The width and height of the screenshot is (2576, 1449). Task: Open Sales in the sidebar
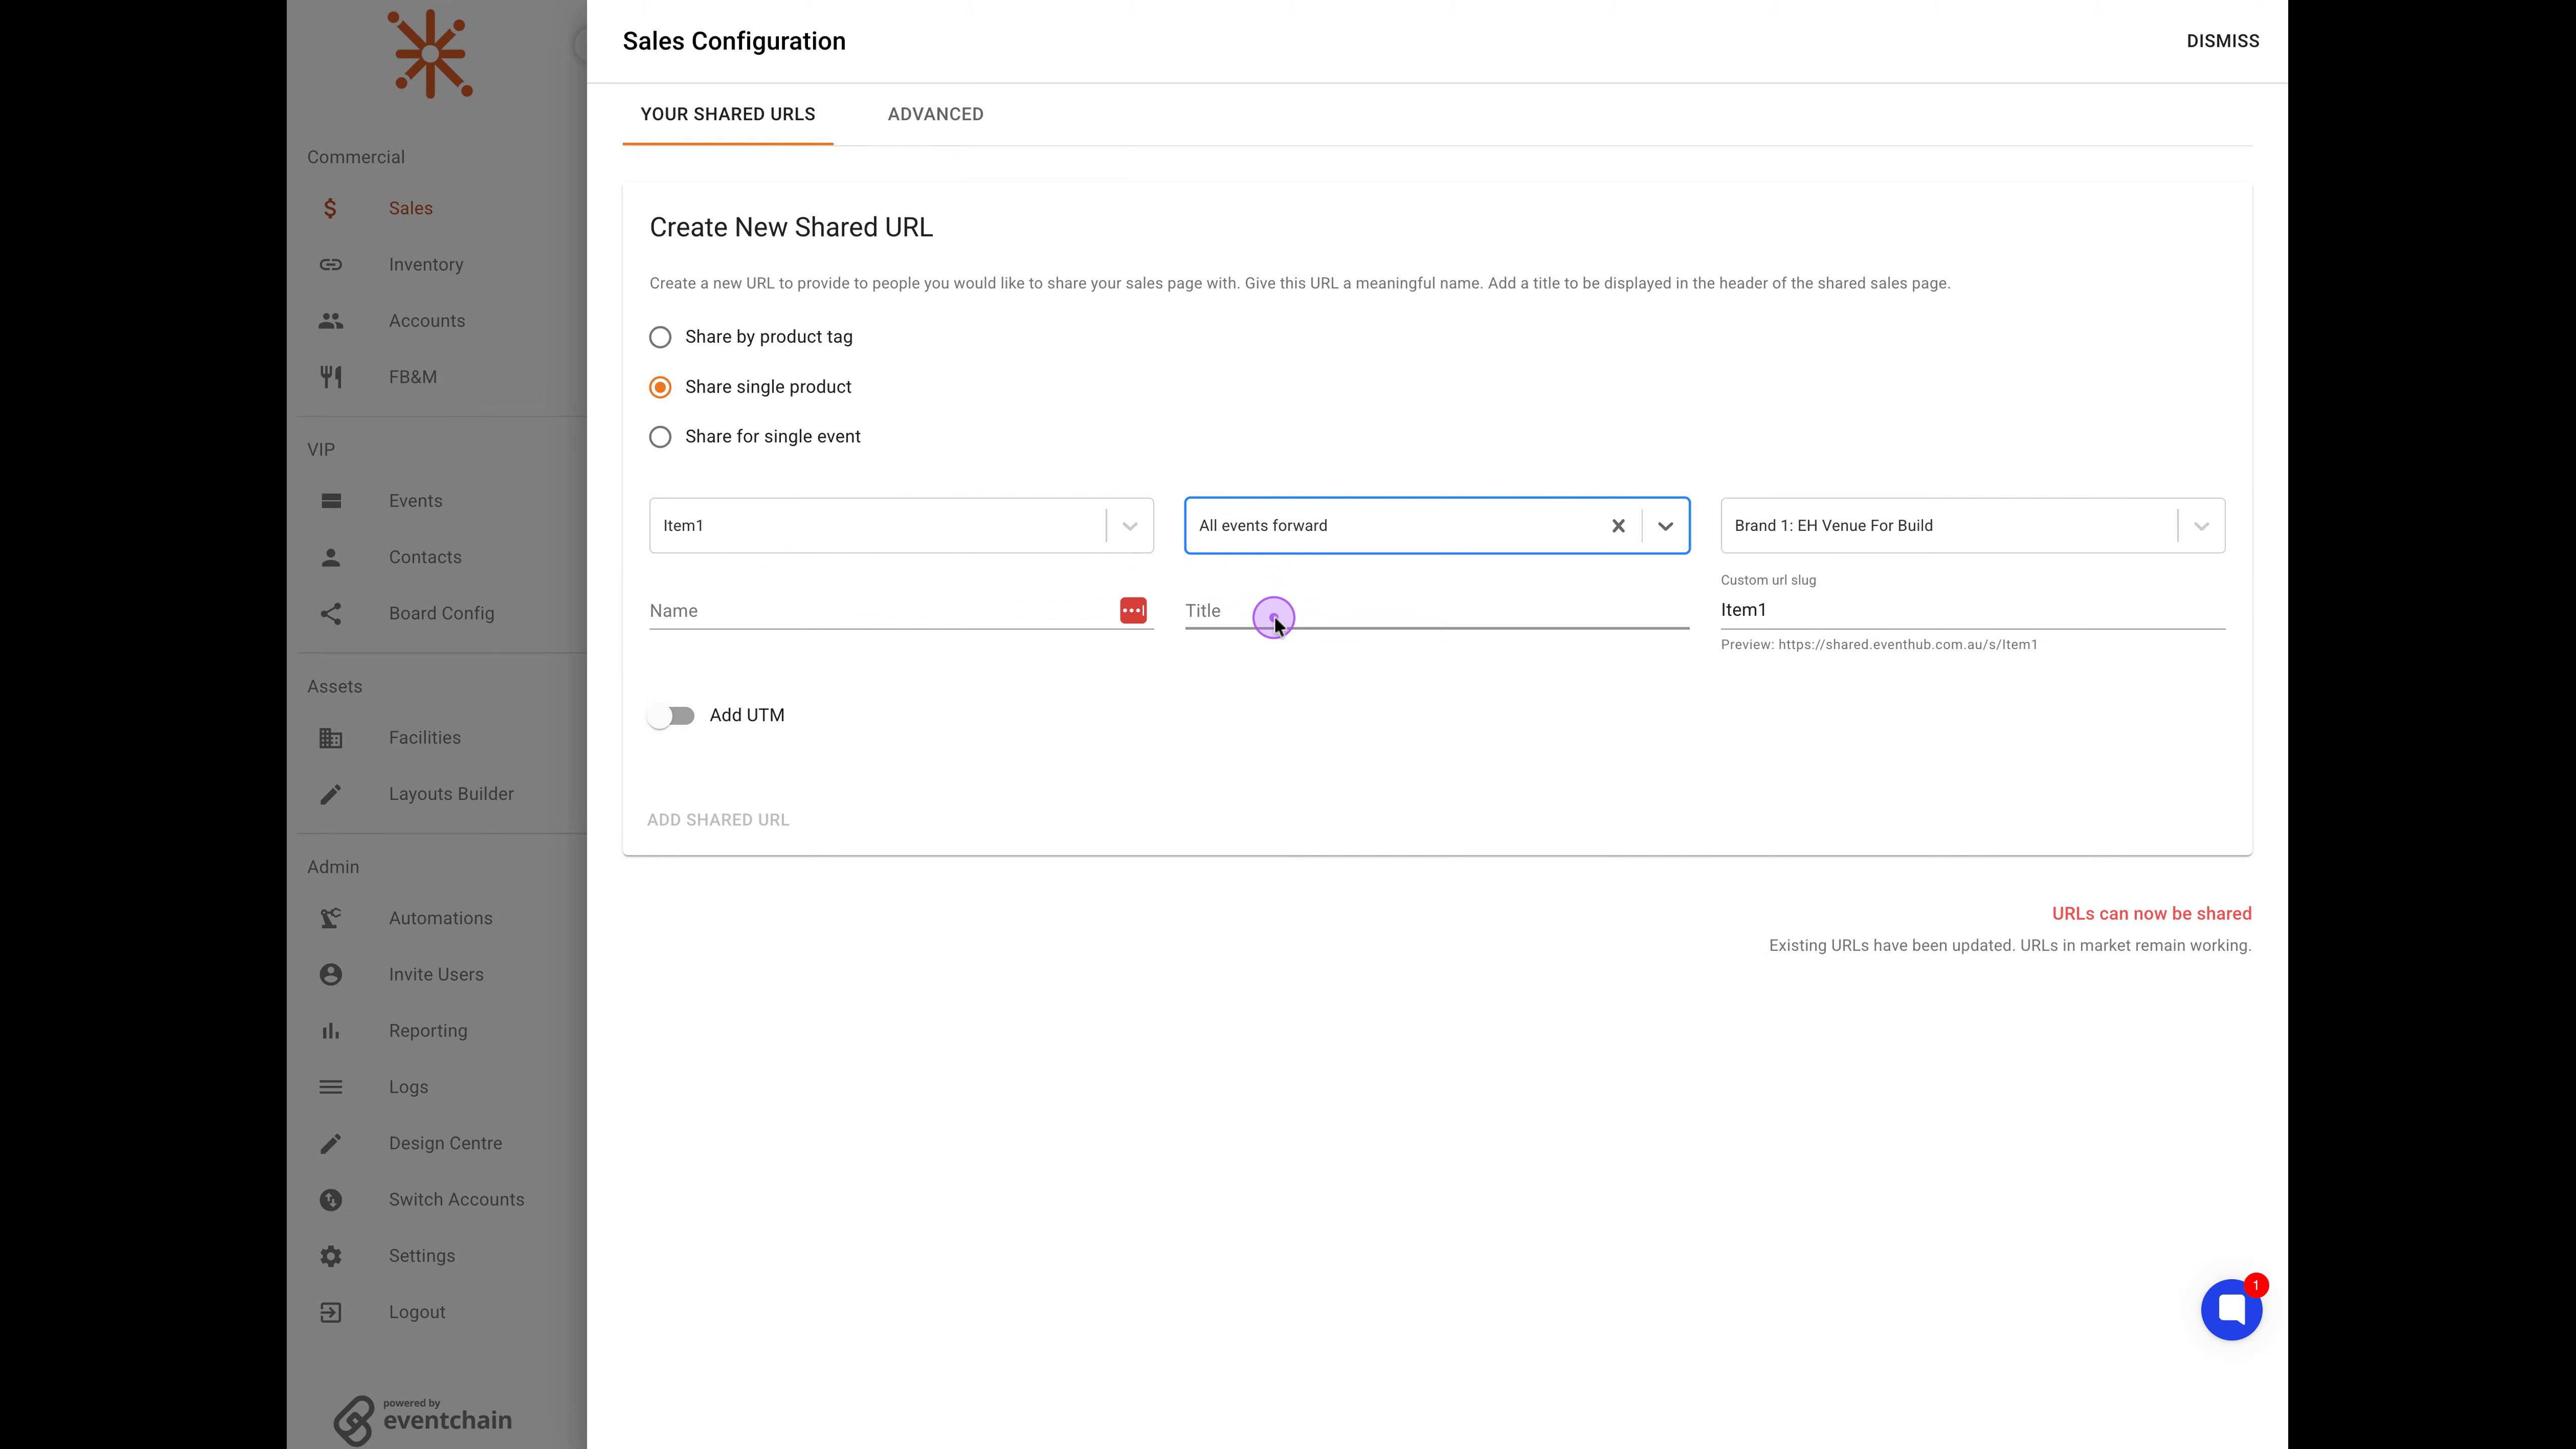click(411, 208)
